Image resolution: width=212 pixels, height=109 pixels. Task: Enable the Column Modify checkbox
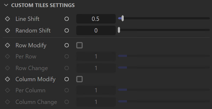pyautogui.click(x=79, y=79)
